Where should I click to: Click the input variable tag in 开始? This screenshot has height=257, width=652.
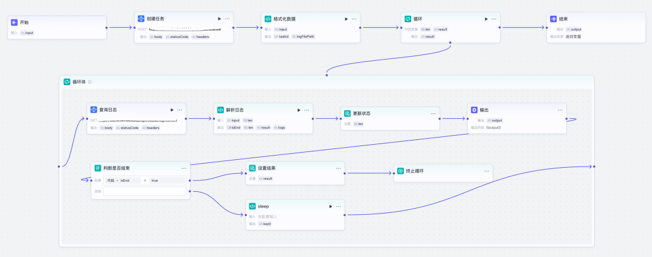click(27, 33)
